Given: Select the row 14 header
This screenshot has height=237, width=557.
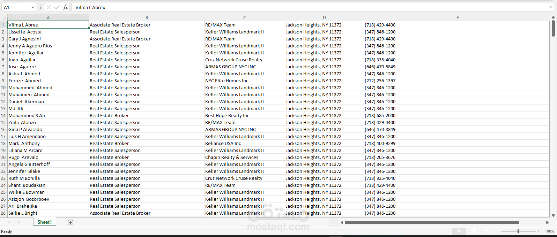Looking at the screenshot, I should click(3, 115).
